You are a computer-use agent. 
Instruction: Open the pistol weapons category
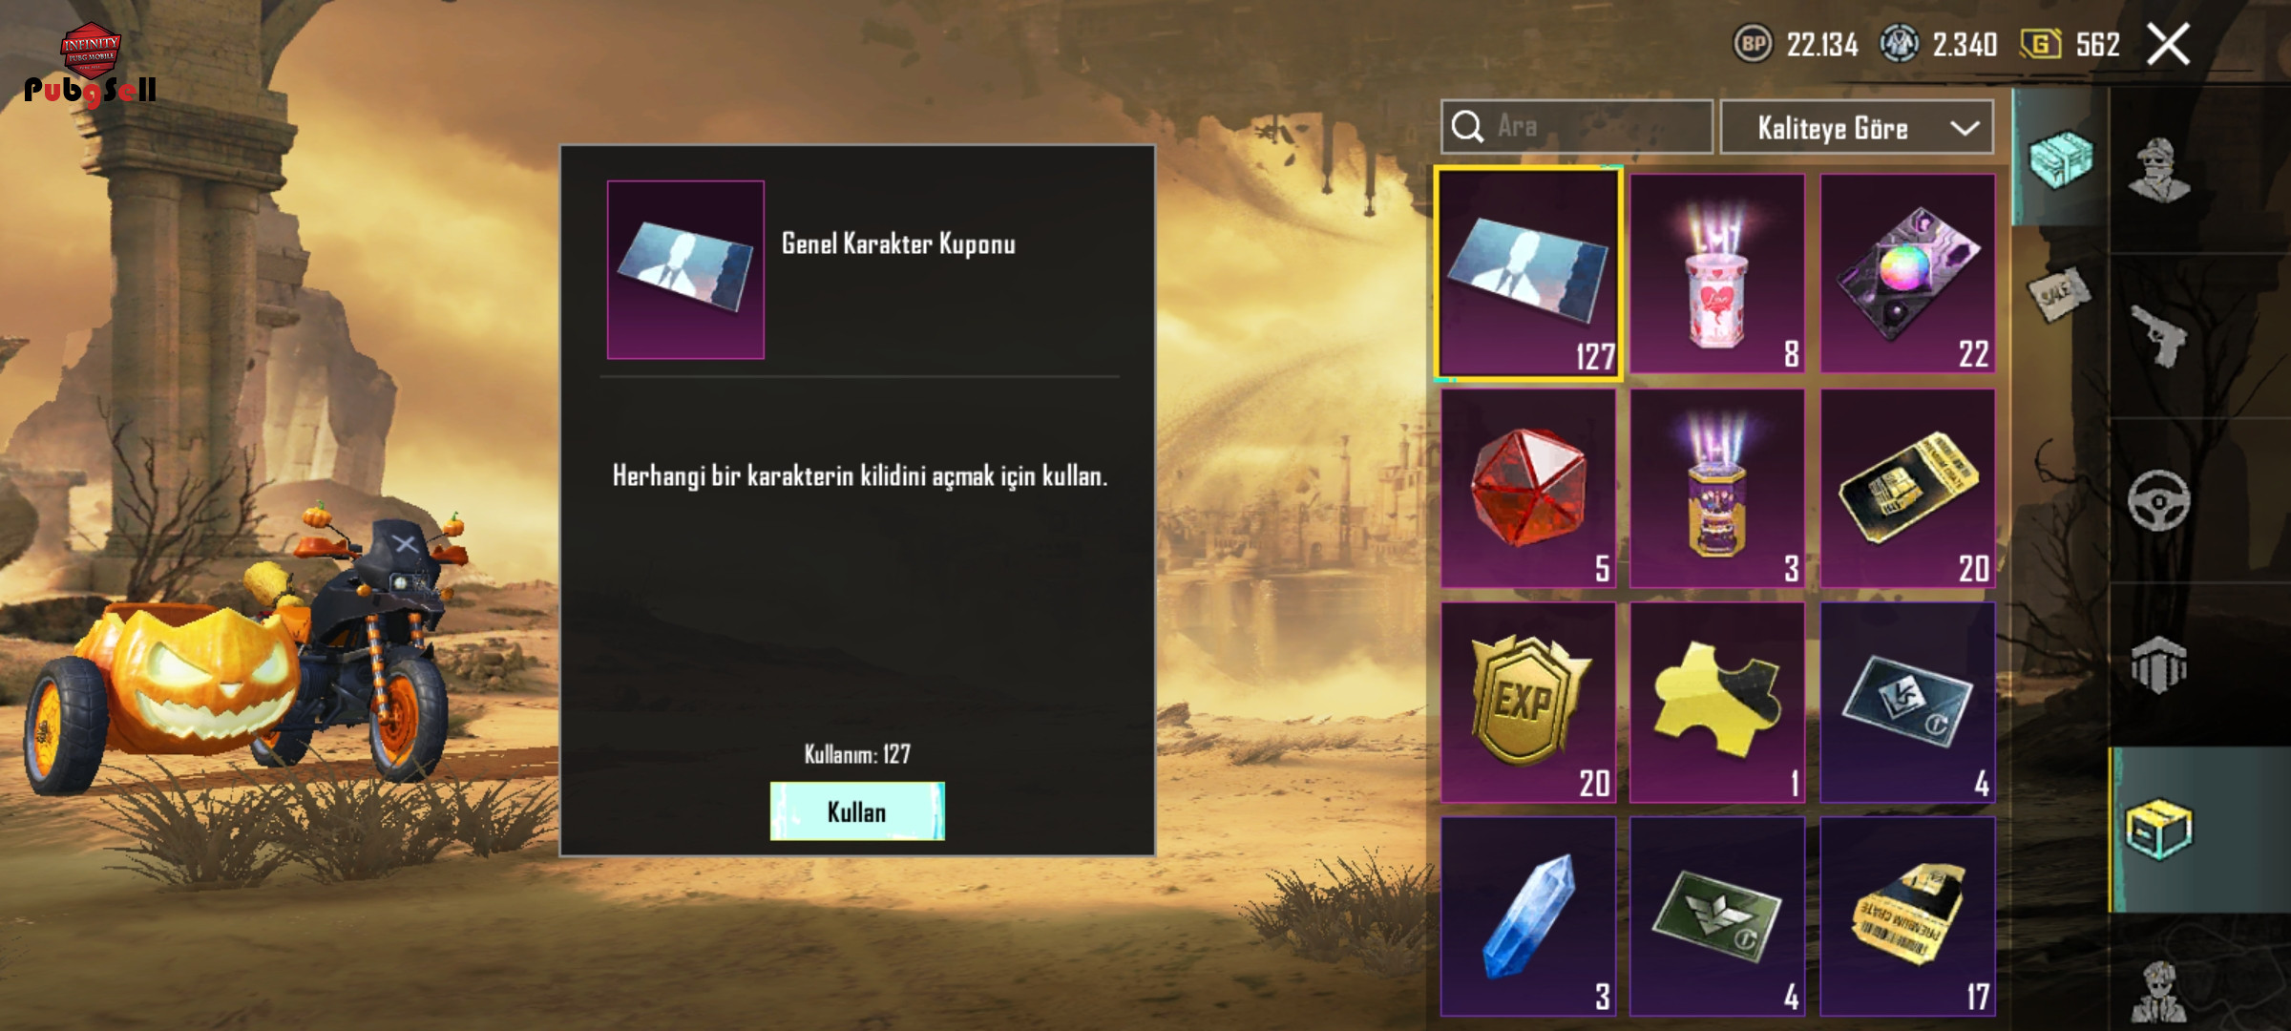(2159, 336)
